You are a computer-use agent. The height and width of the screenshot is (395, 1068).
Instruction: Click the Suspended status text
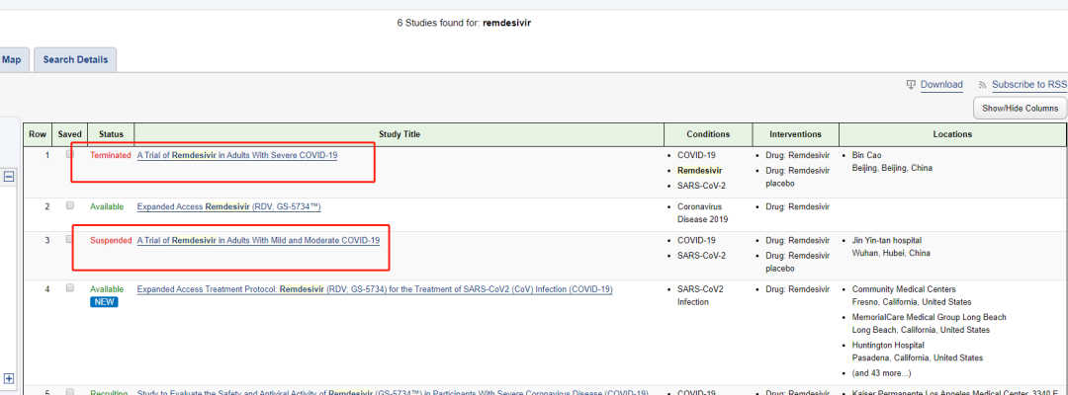[111, 241]
